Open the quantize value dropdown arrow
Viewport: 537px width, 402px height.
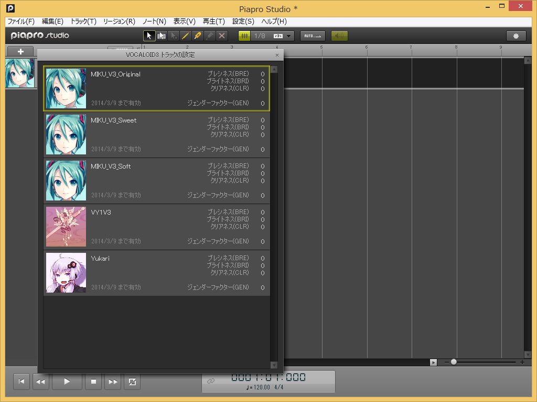click(x=289, y=36)
